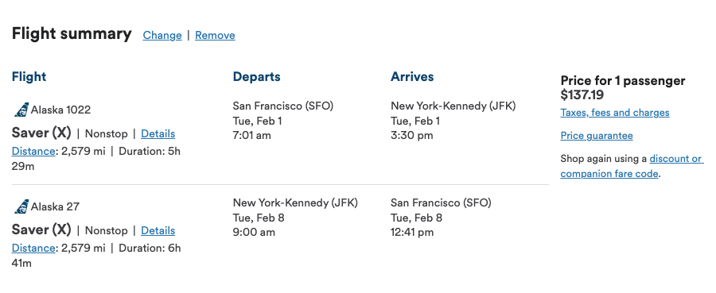Click the 12:41 pm arrival time
The height and width of the screenshot is (293, 716).
[x=412, y=233]
